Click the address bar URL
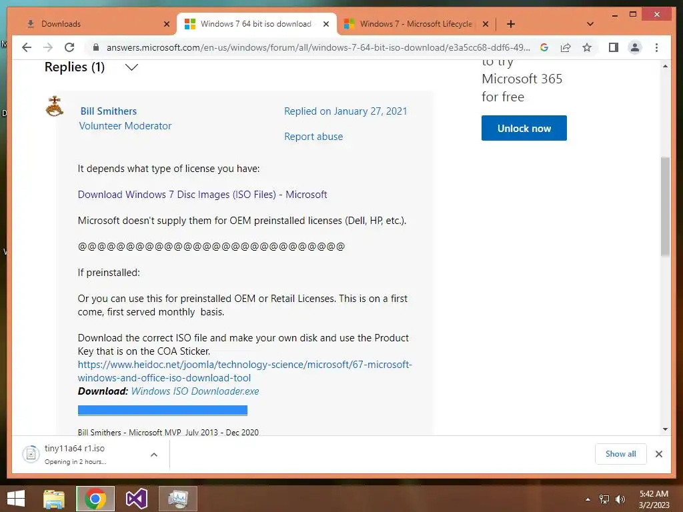Image resolution: width=683 pixels, height=512 pixels. (318, 47)
